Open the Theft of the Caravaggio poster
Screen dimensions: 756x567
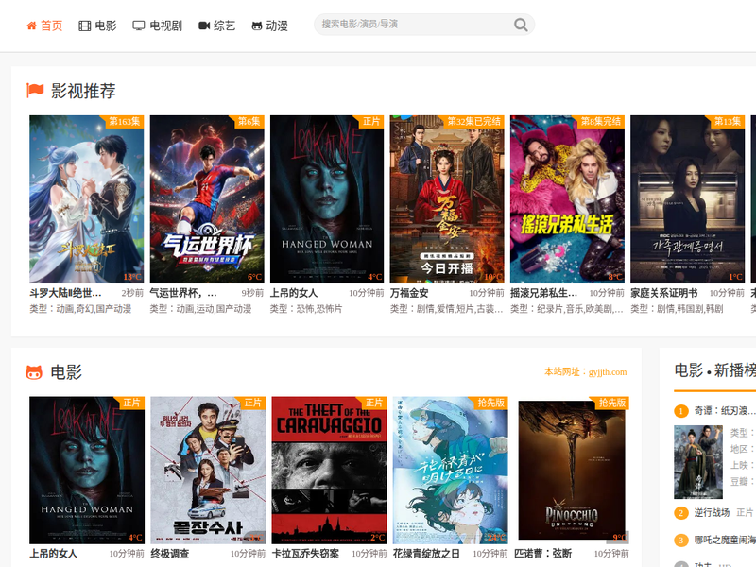tap(329, 470)
